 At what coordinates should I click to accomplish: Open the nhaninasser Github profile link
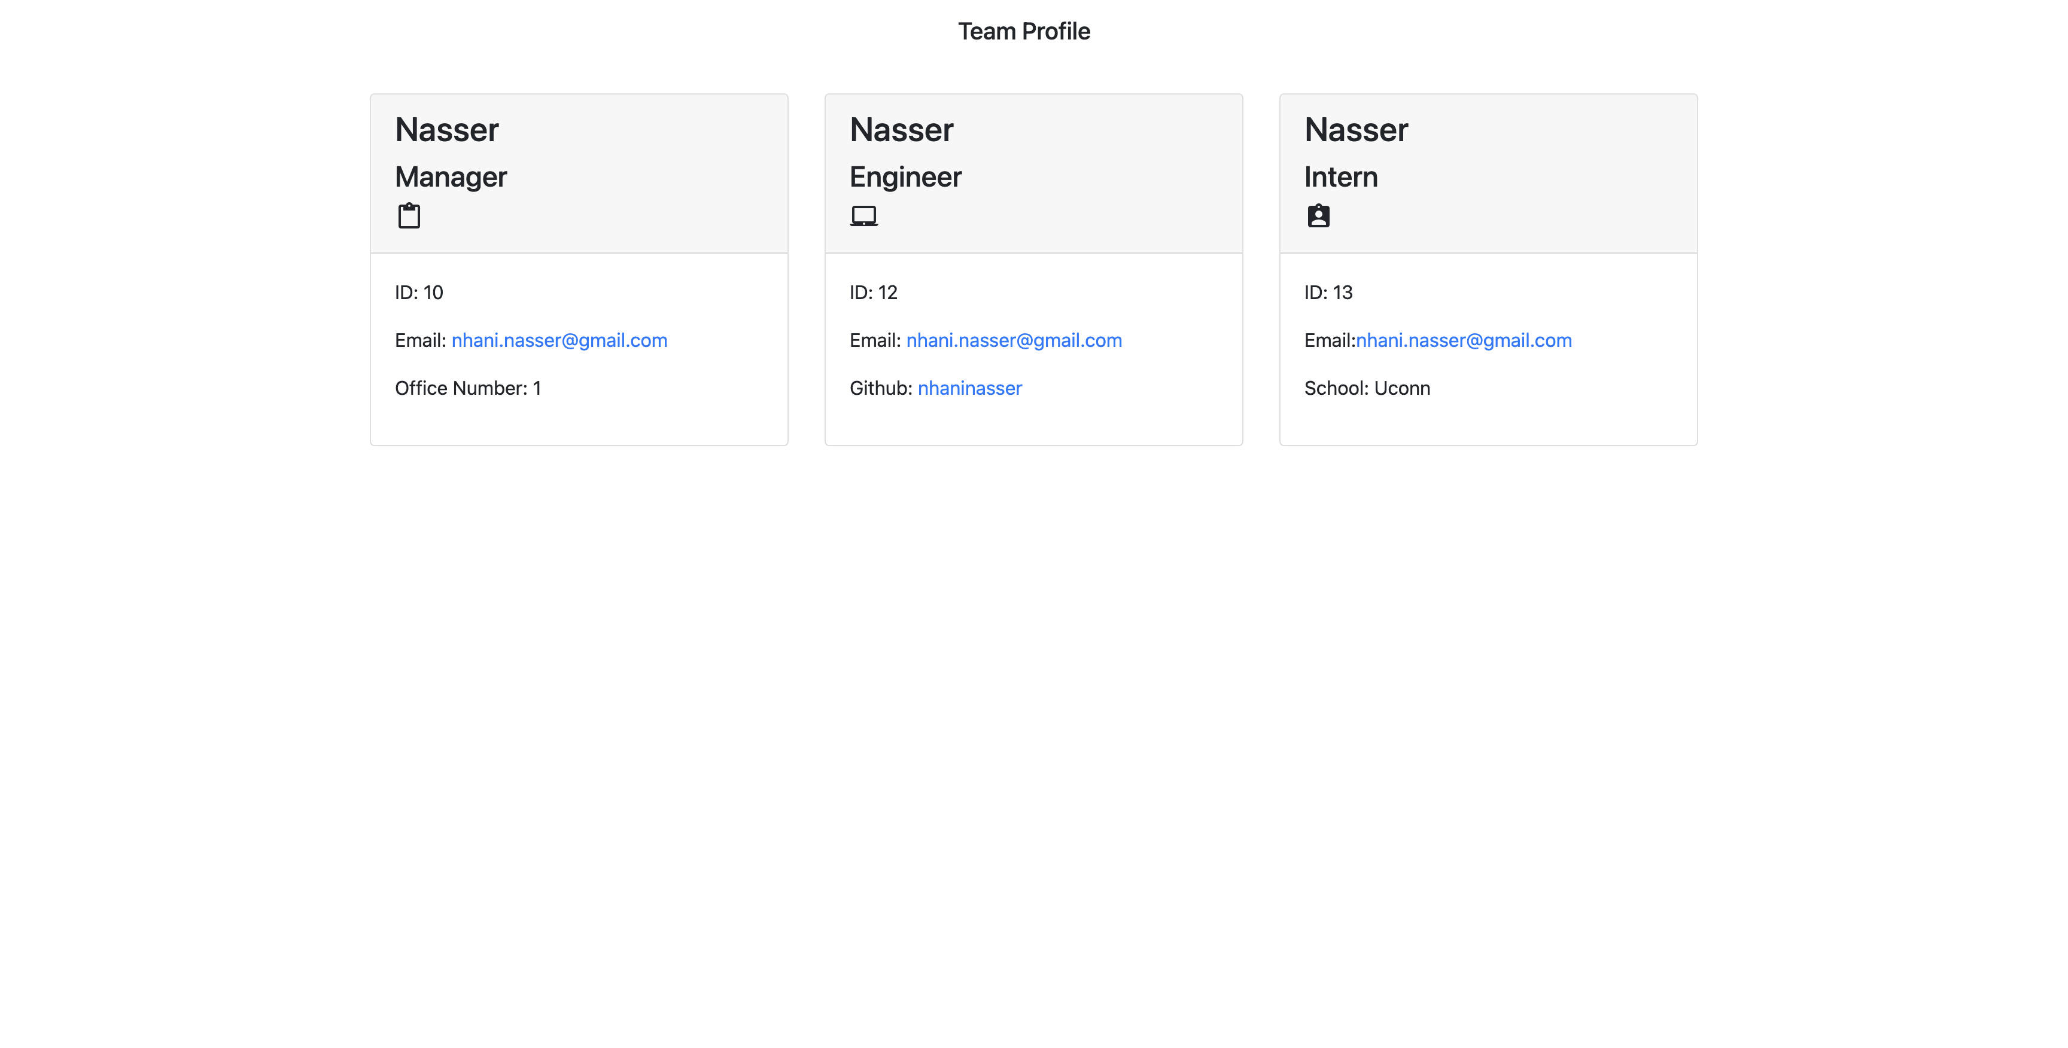[969, 388]
